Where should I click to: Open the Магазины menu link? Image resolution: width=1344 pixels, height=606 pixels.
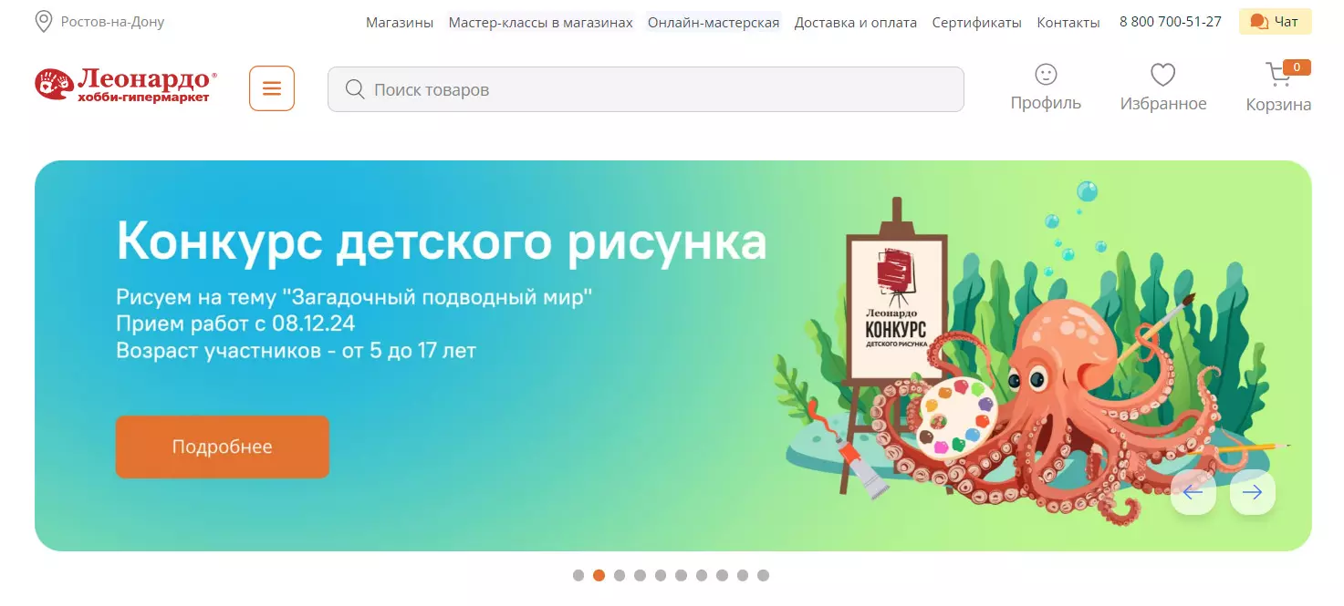click(400, 22)
